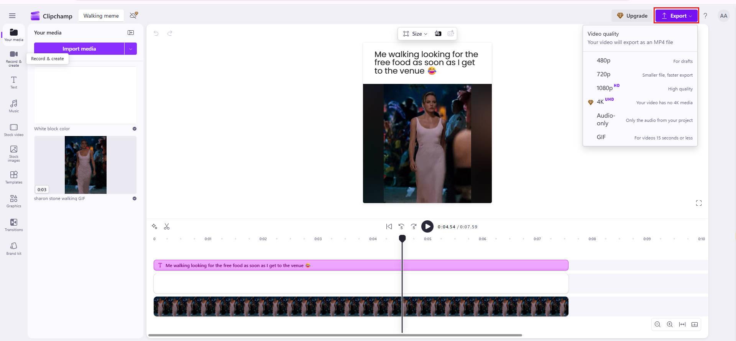The width and height of the screenshot is (736, 341).
Task: Click the auto captions CC icon
Action: tap(451, 34)
